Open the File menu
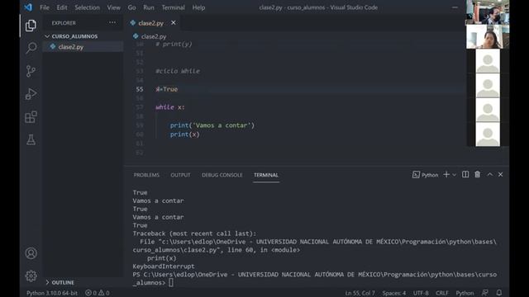 [x=45, y=7]
